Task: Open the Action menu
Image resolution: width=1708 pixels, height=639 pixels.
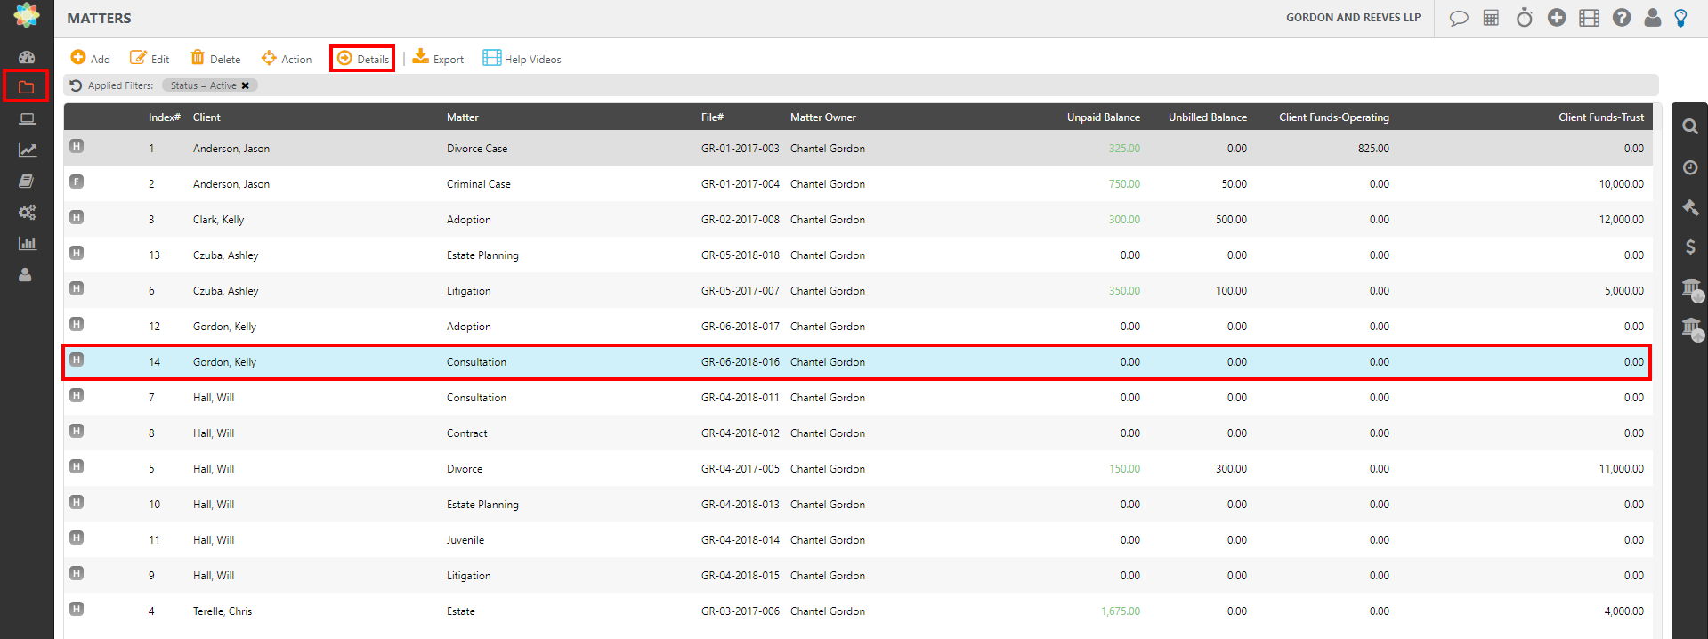Action: click(287, 59)
